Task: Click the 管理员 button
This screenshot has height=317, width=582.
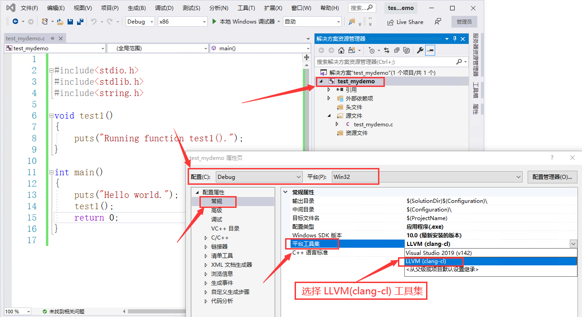Action: point(464,22)
